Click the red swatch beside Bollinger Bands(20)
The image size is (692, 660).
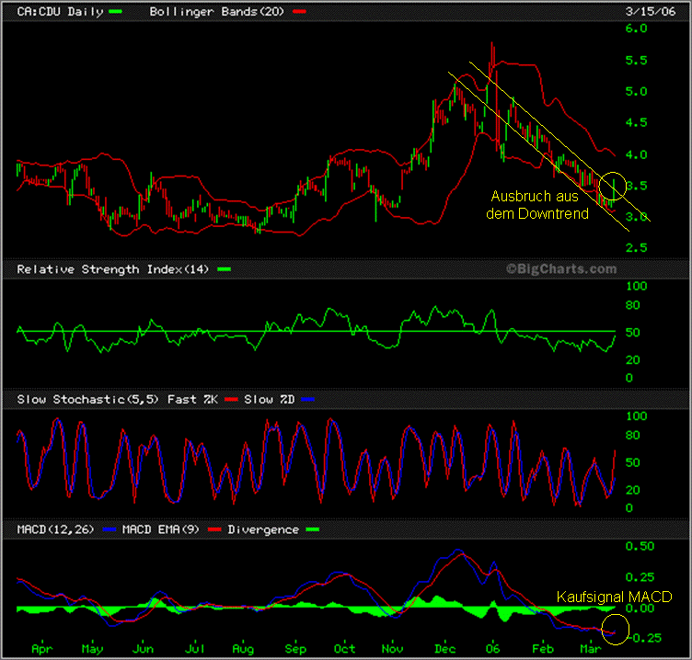[301, 12]
